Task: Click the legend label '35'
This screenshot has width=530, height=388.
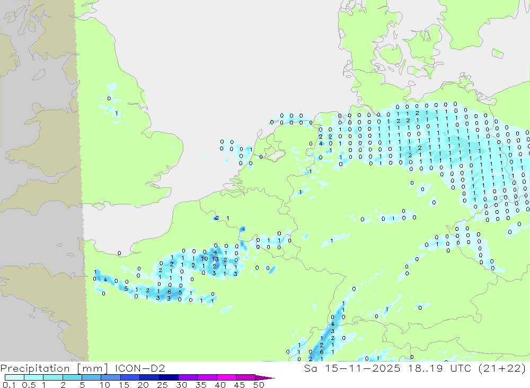Action: pyautogui.click(x=201, y=385)
